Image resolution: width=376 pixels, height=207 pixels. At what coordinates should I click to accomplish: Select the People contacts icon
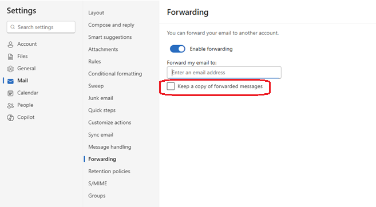10,105
